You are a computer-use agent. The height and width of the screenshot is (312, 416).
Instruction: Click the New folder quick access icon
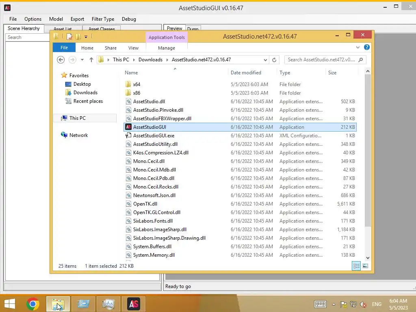[78, 37]
